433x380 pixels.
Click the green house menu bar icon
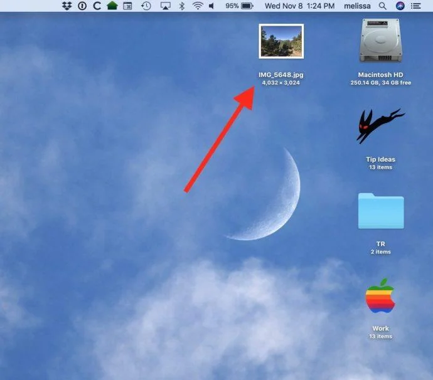point(112,6)
